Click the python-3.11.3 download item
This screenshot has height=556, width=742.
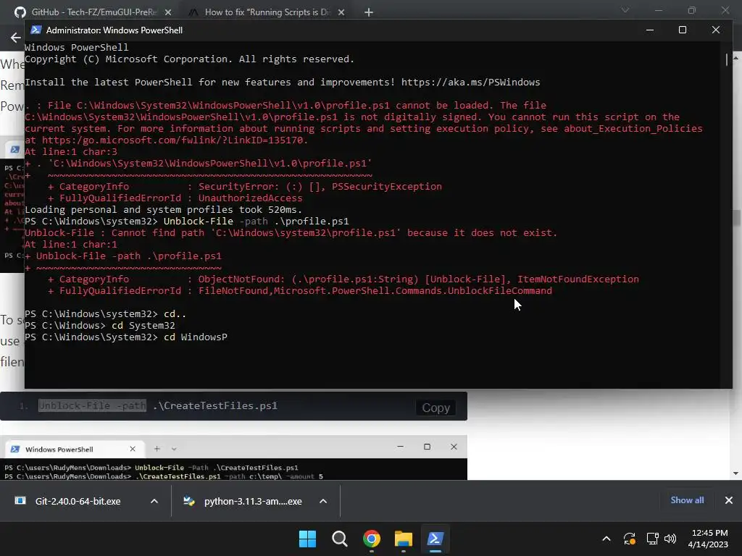[253, 501]
